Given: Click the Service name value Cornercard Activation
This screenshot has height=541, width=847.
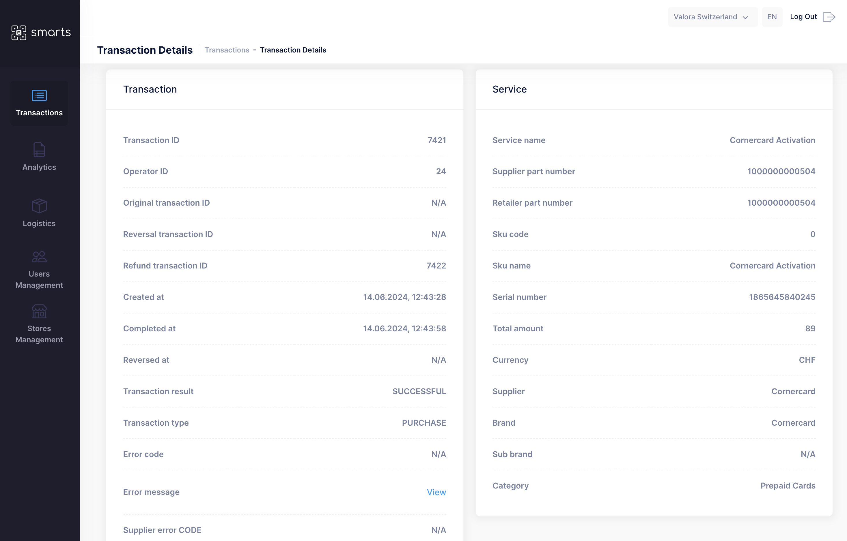Looking at the screenshot, I should (773, 140).
